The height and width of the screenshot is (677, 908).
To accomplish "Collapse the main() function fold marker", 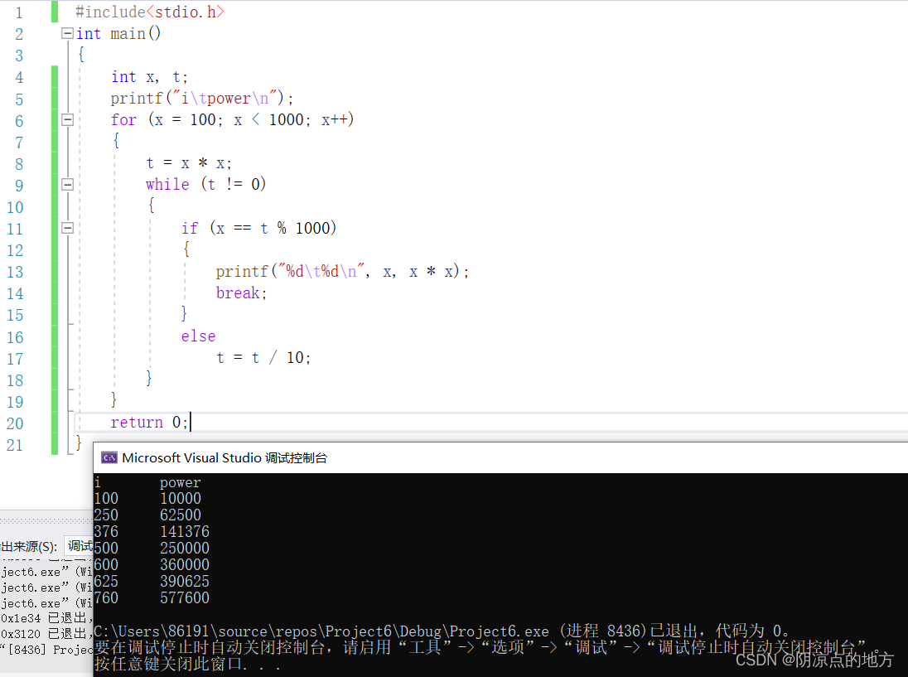I will 67,34.
